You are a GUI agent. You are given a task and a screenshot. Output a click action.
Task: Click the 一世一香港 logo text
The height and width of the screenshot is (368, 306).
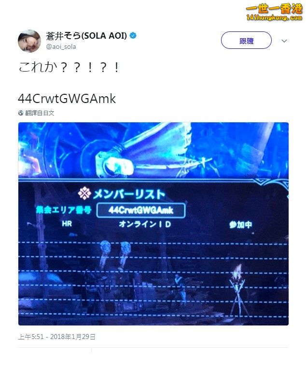point(274,8)
